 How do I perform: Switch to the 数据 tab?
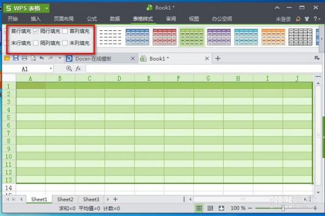coord(115,19)
